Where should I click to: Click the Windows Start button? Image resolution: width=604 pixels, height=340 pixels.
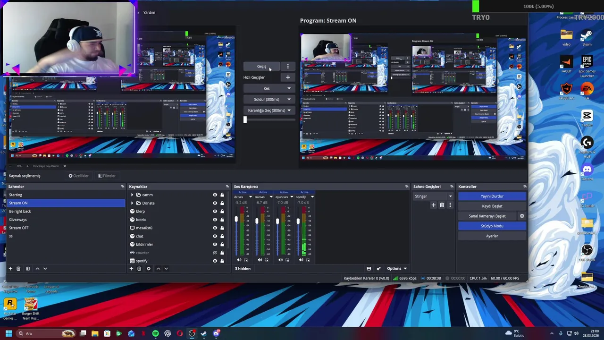point(8,334)
